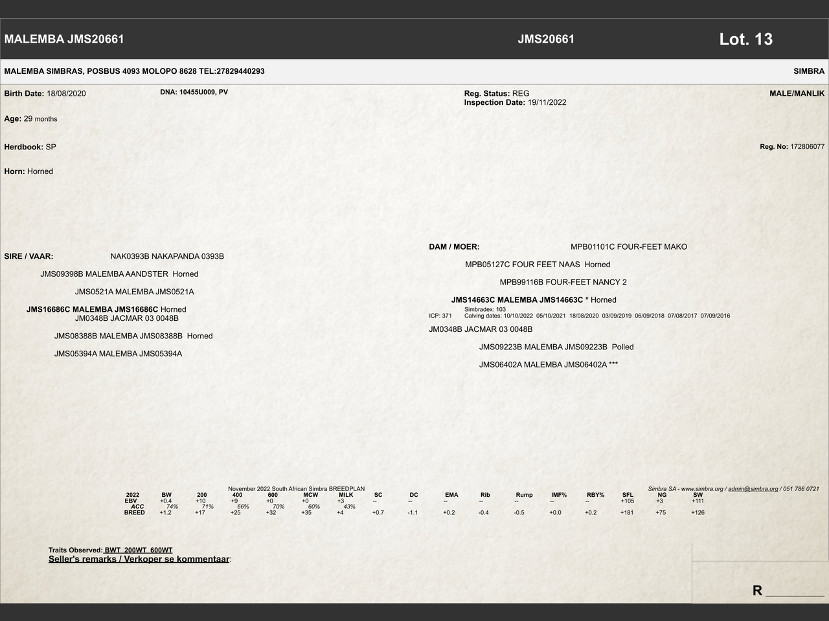Click the www.simbra.org website text
The image size is (829, 621).
(703, 489)
